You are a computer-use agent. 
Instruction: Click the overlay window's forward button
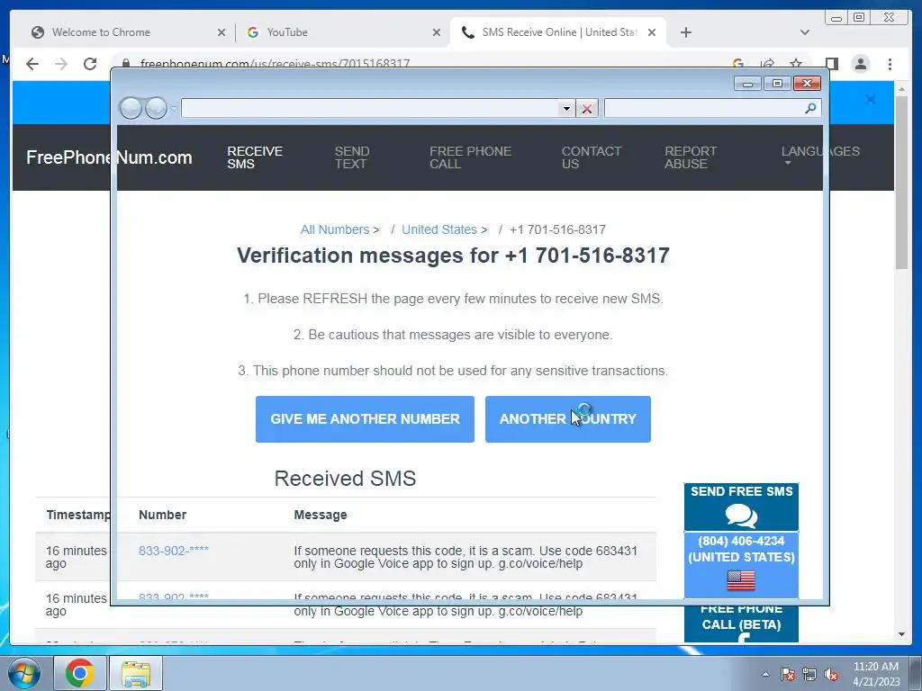pyautogui.click(x=156, y=108)
